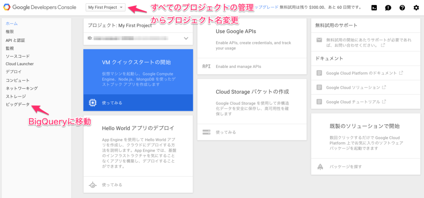Click external-link icon after Cloud ソリューション
The image size is (424, 198).
click(x=384, y=87)
